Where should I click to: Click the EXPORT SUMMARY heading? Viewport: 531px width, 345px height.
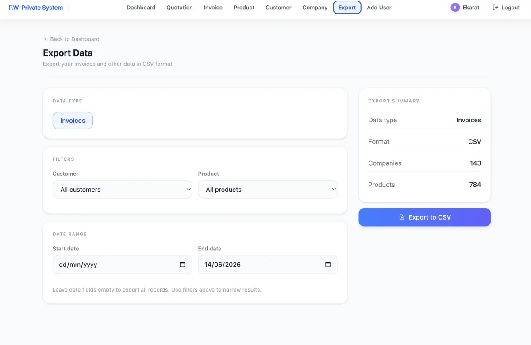click(394, 101)
